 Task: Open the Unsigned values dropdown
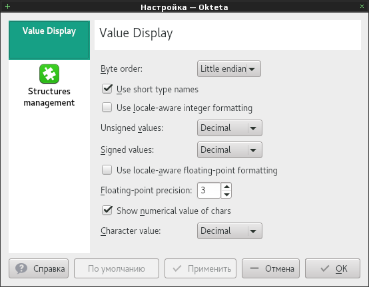pyautogui.click(x=230, y=128)
